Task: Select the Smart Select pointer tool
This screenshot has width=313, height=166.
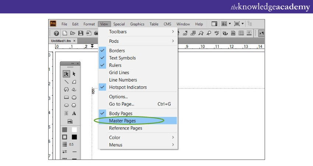Action: (66, 73)
